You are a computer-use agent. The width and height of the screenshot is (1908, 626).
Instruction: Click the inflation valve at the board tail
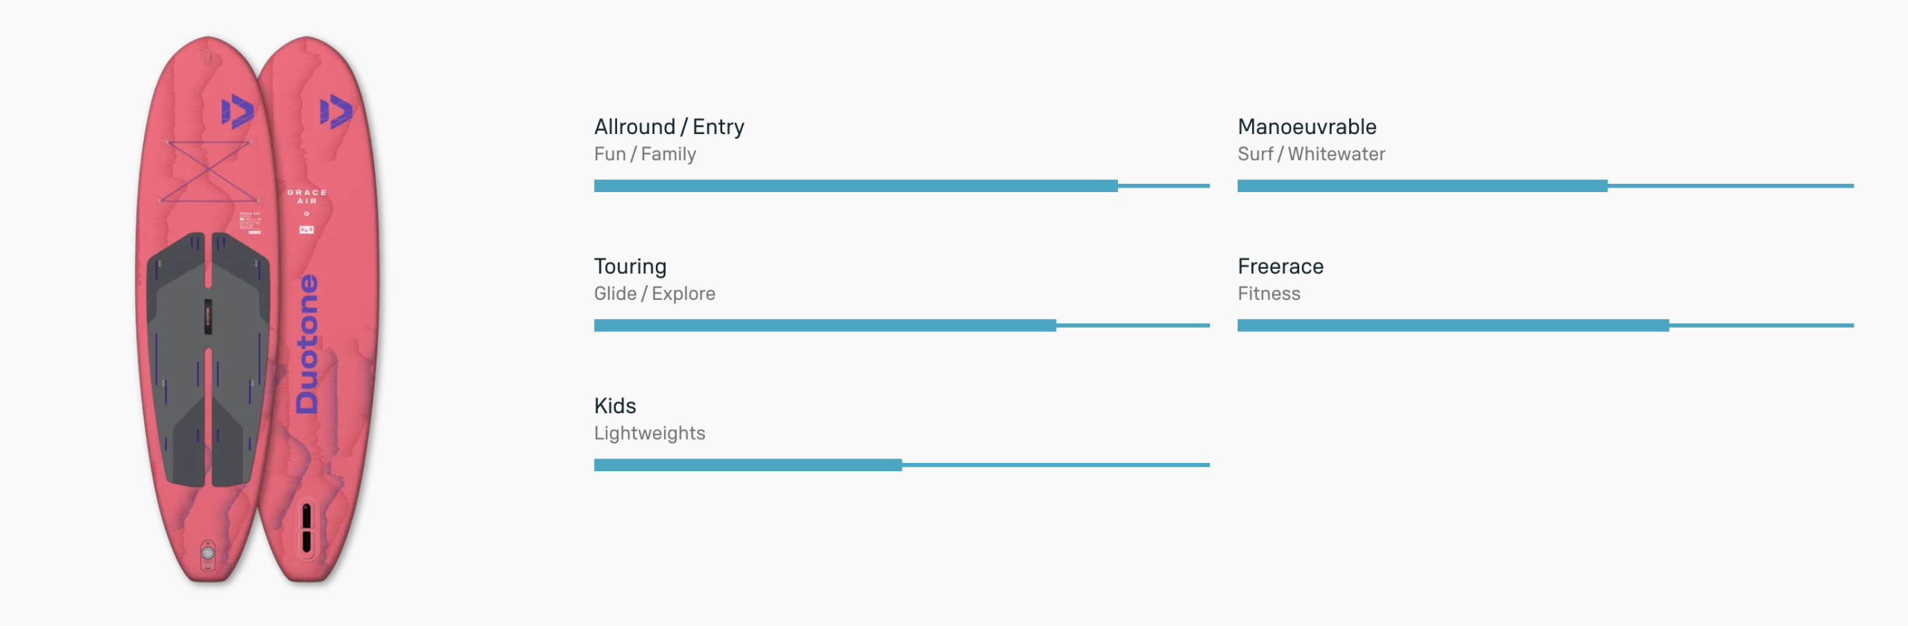pyautogui.click(x=209, y=553)
